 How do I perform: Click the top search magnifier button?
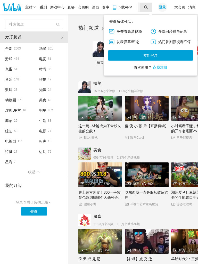point(146,7)
